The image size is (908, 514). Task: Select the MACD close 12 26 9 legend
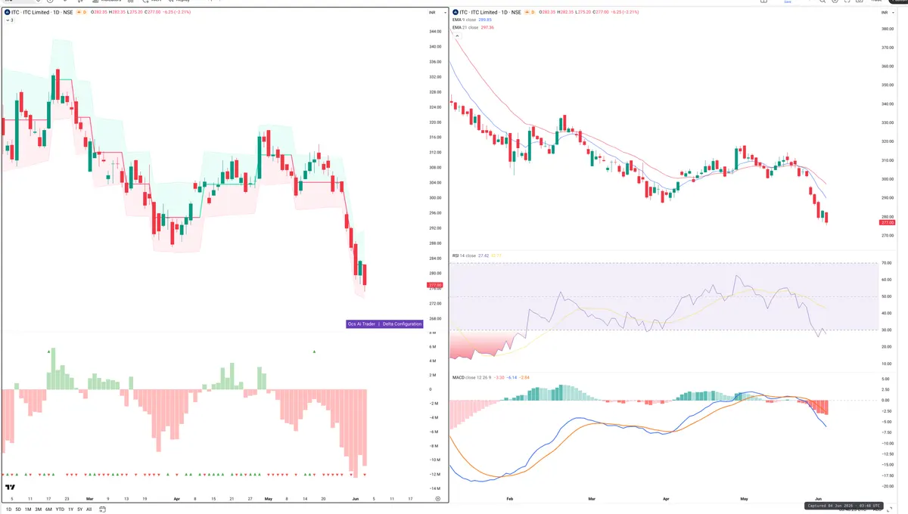coord(472,376)
